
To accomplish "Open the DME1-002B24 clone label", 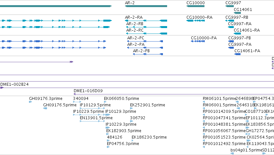I will tap(14, 84).
